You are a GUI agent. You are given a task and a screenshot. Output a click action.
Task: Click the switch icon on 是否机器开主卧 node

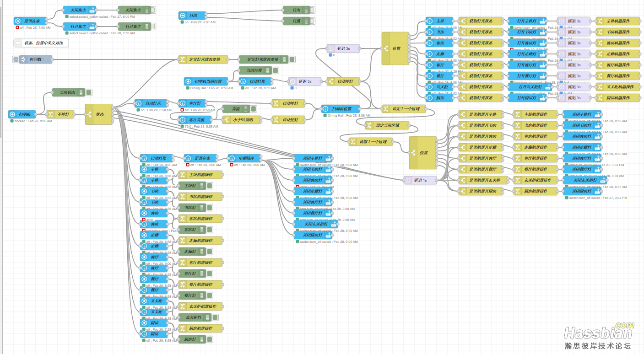(x=462, y=114)
